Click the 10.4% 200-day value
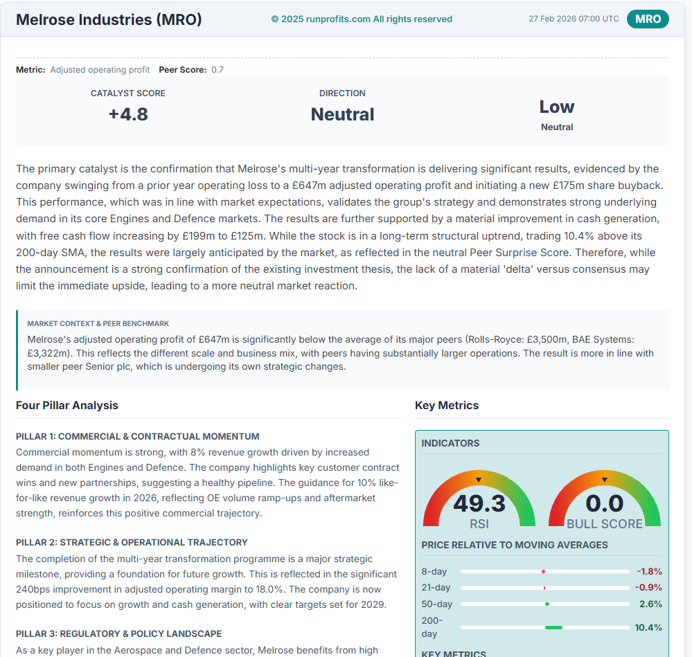This screenshot has height=657, width=692. click(x=648, y=627)
